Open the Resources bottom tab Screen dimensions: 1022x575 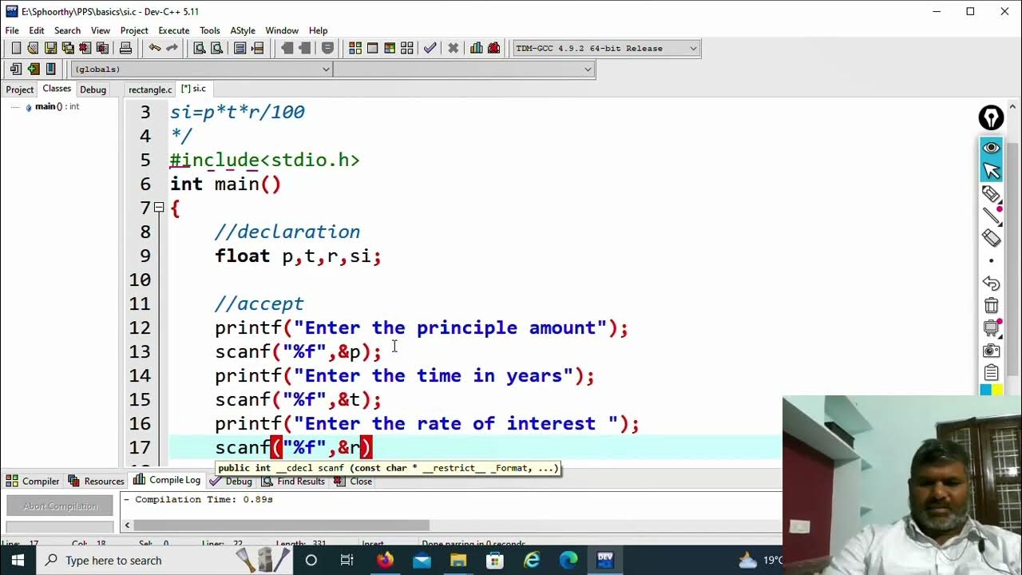click(x=97, y=481)
